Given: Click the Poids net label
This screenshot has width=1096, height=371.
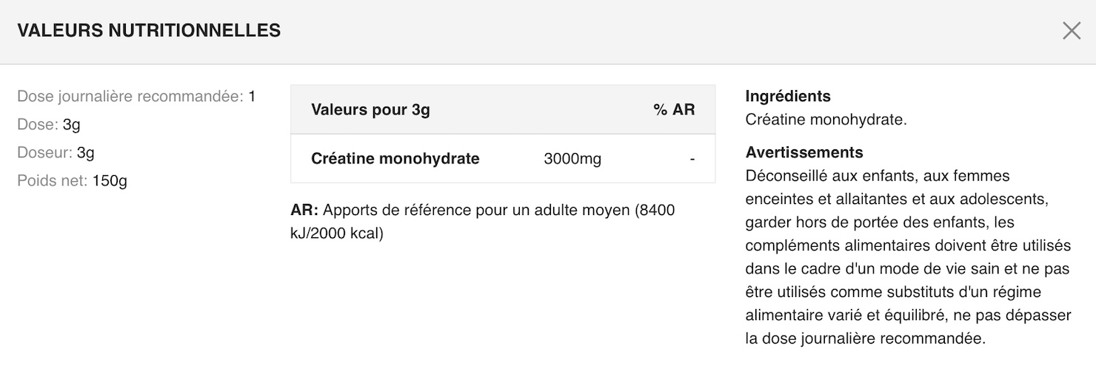Looking at the screenshot, I should tap(52, 181).
